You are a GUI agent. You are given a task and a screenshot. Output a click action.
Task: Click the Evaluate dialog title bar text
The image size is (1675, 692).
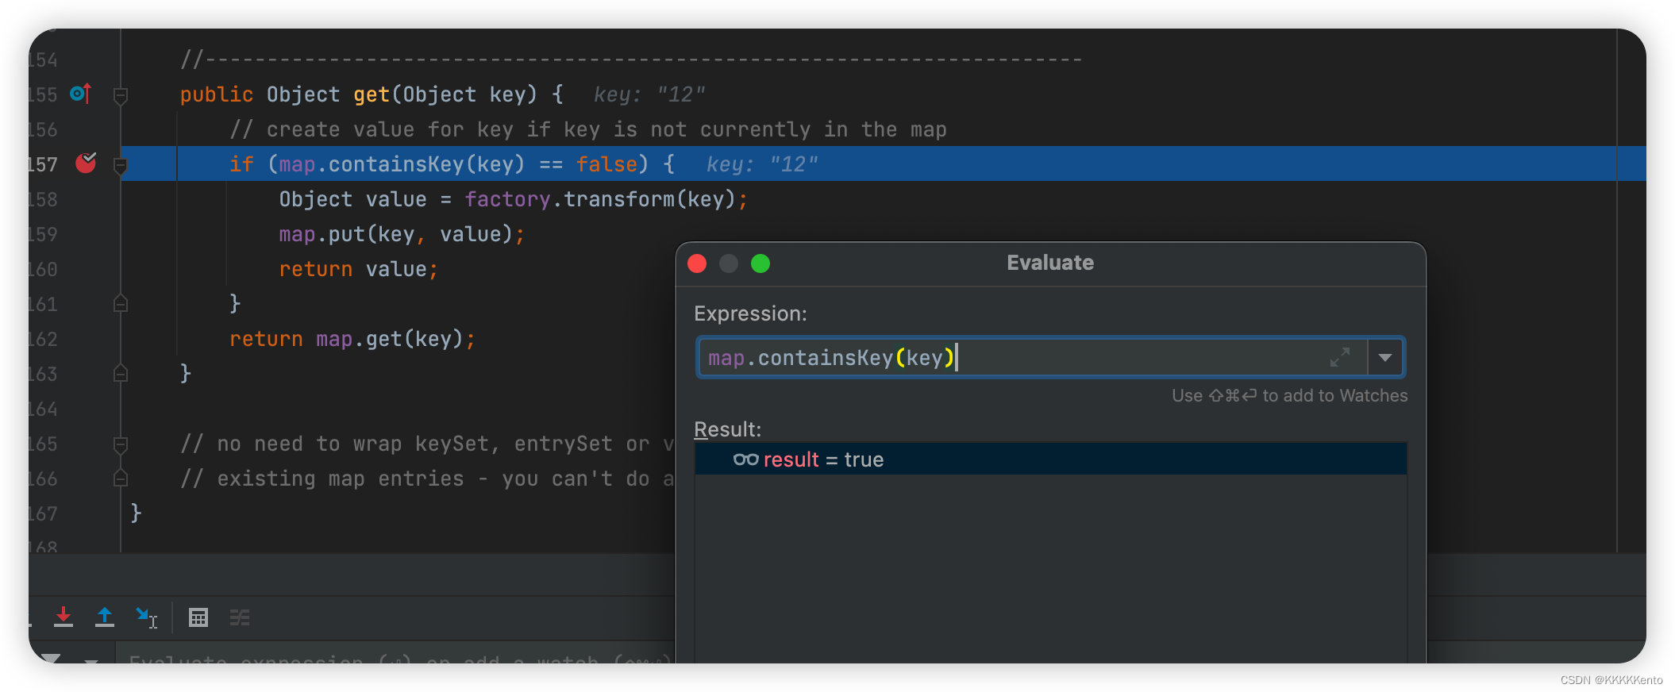coord(1050,263)
